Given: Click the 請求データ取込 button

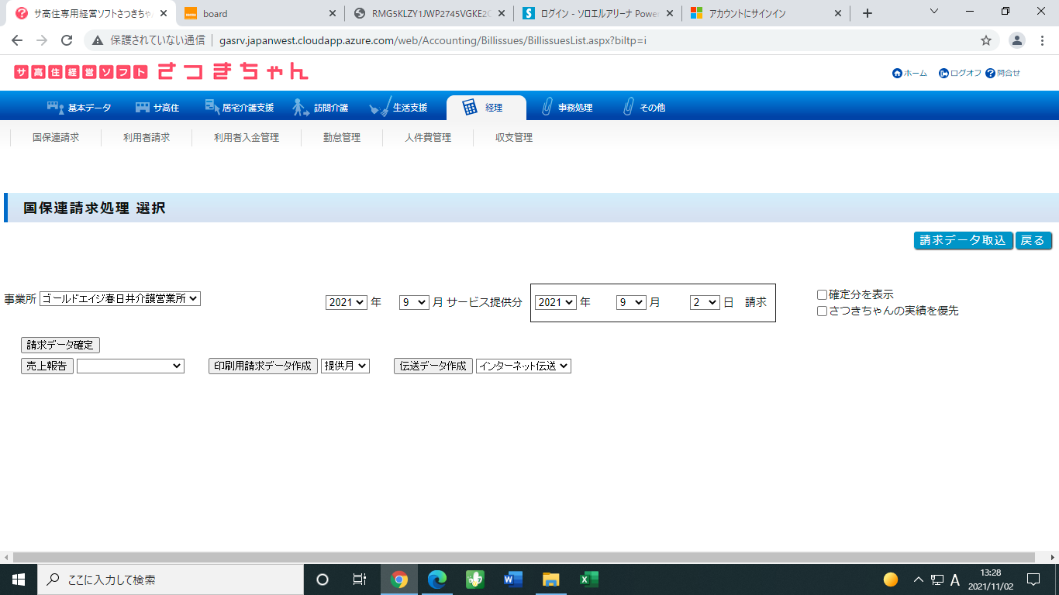Looking at the screenshot, I should [x=963, y=241].
